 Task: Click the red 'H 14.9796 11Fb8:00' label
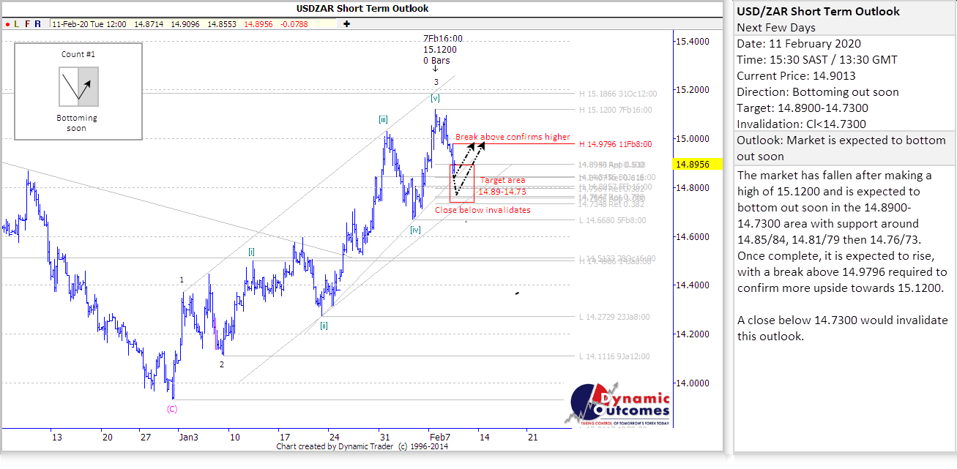coord(615,144)
